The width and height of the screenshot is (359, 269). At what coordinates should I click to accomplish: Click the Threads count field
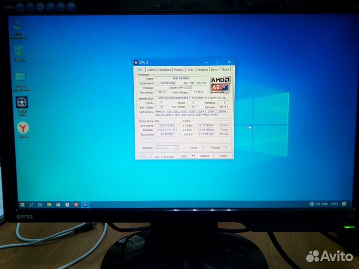pos(226,147)
